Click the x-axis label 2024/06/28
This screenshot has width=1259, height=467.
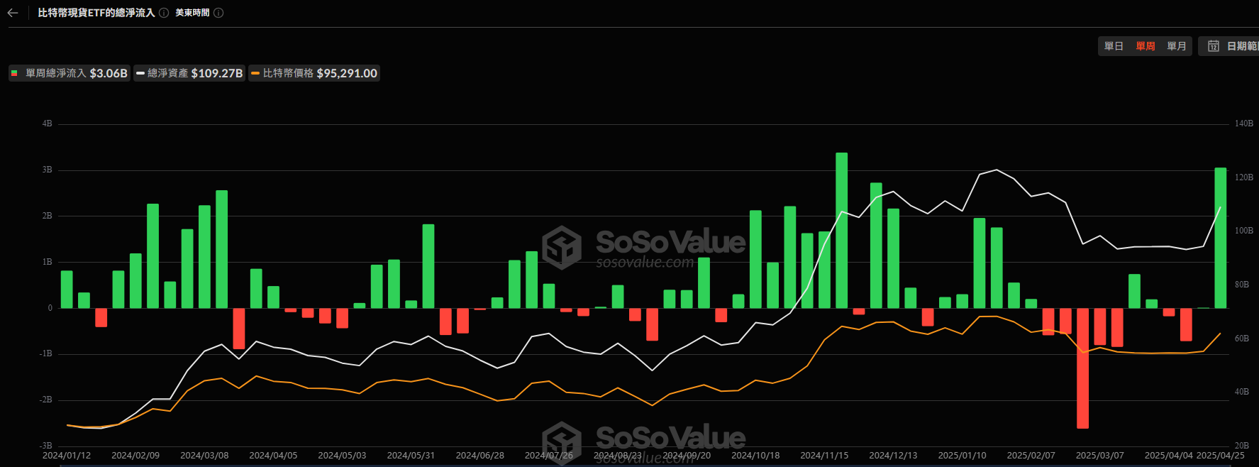(x=479, y=456)
